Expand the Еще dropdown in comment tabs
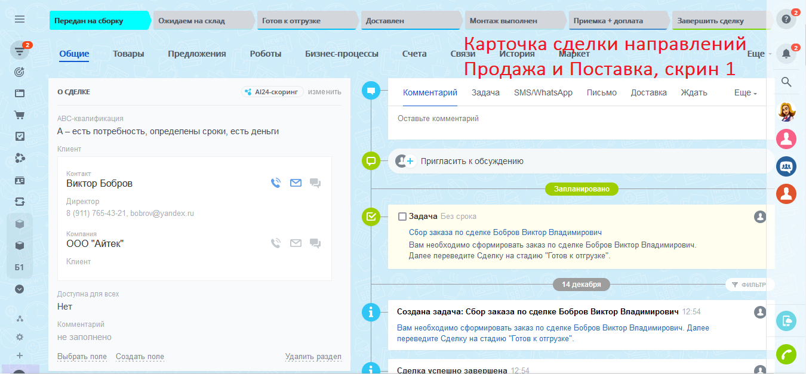806x374 pixels. [745, 93]
